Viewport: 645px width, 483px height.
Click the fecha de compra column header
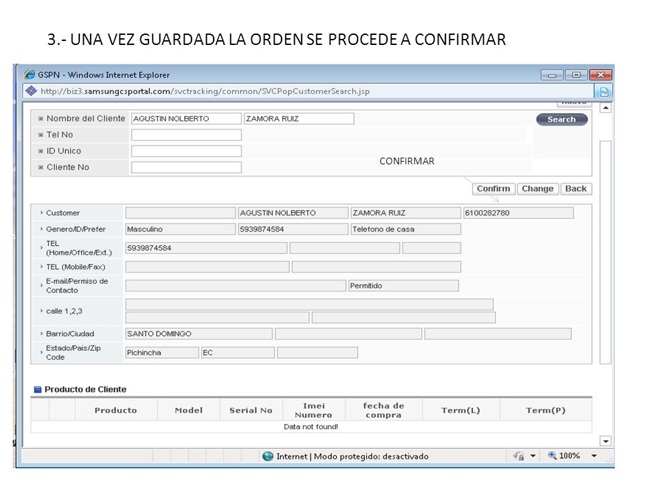click(384, 410)
